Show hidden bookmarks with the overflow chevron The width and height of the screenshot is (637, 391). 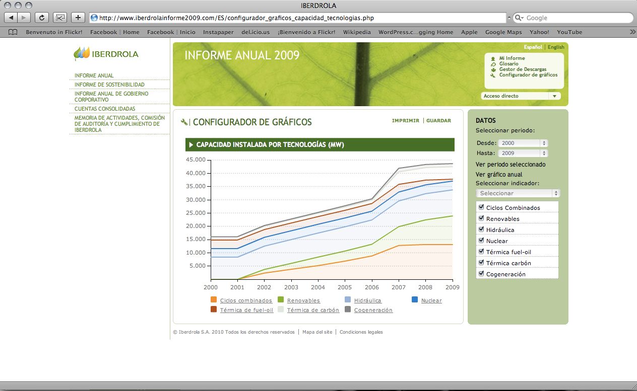(x=632, y=32)
